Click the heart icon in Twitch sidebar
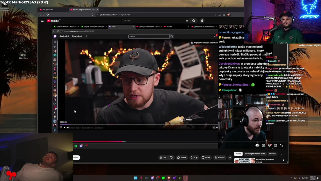This screenshot has width=321, height=181. tap(55, 47)
